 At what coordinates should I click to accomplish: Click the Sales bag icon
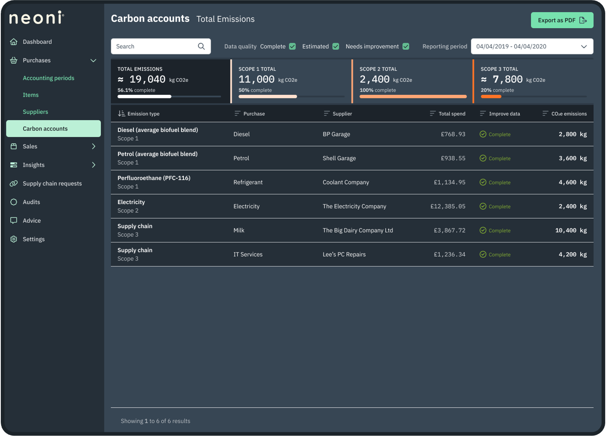point(14,146)
